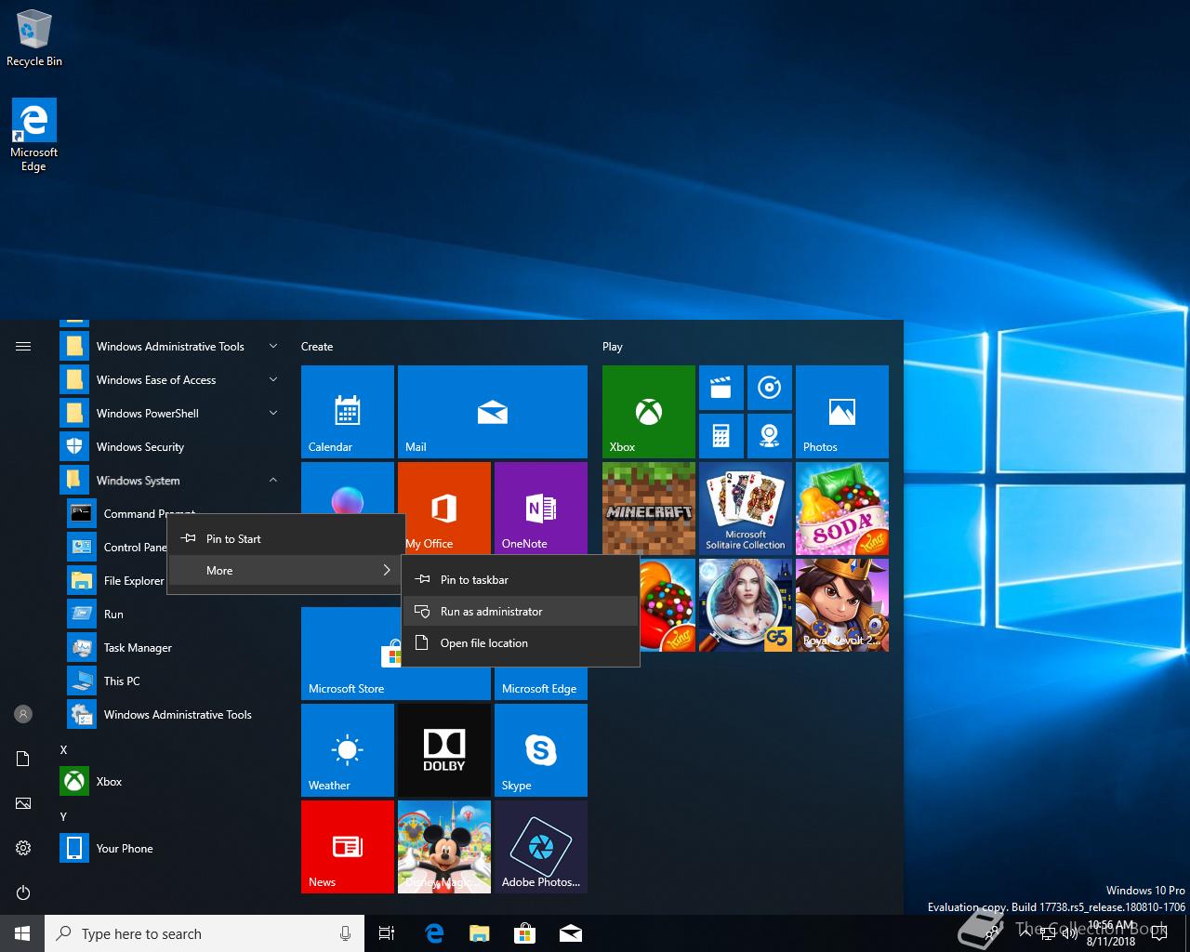Collapse the Windows System folder chevron
This screenshot has width=1190, height=952.
click(x=273, y=480)
